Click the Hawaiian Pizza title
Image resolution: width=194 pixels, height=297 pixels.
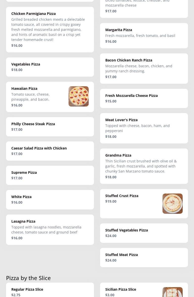click(x=24, y=89)
